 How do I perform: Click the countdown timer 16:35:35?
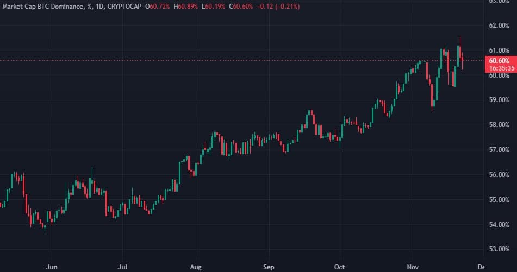[501, 68]
